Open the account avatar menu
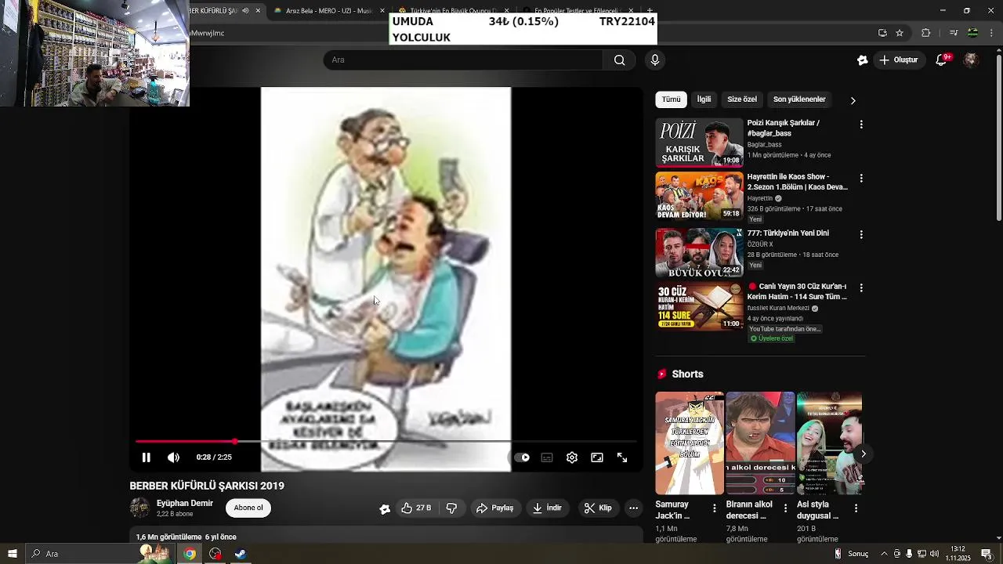The height and width of the screenshot is (564, 1003). (971, 60)
